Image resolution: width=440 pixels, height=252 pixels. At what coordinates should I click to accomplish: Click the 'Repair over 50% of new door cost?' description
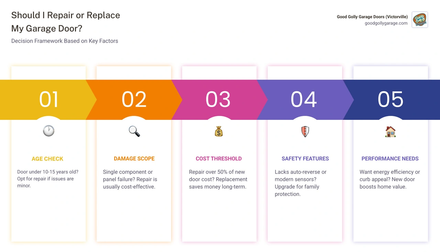click(x=218, y=179)
